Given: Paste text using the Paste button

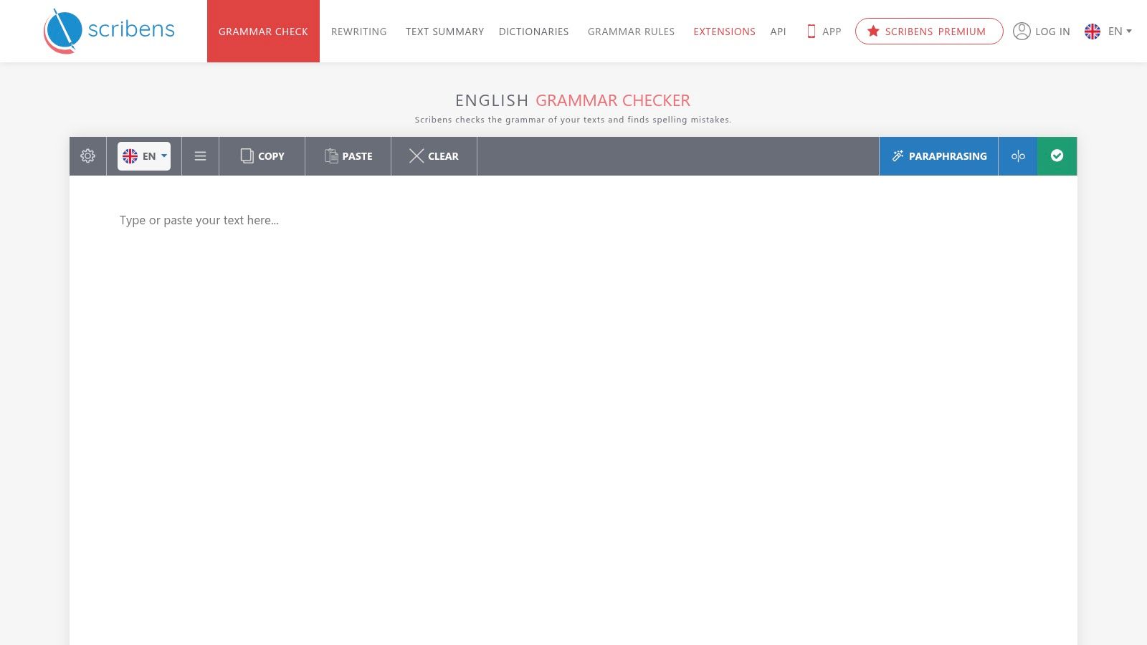Looking at the screenshot, I should (348, 156).
